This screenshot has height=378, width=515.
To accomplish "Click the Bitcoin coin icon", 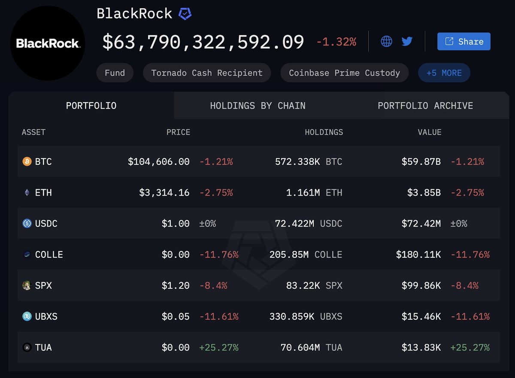I will pyautogui.click(x=27, y=162).
